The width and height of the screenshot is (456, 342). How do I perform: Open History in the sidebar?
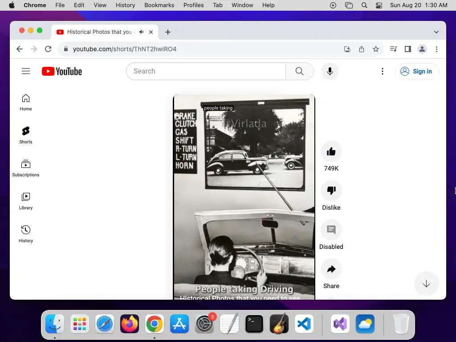(25, 234)
